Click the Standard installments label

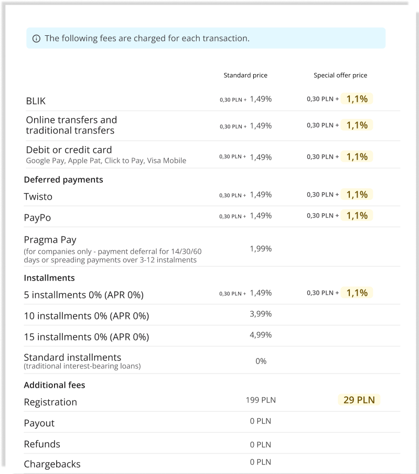click(72, 357)
